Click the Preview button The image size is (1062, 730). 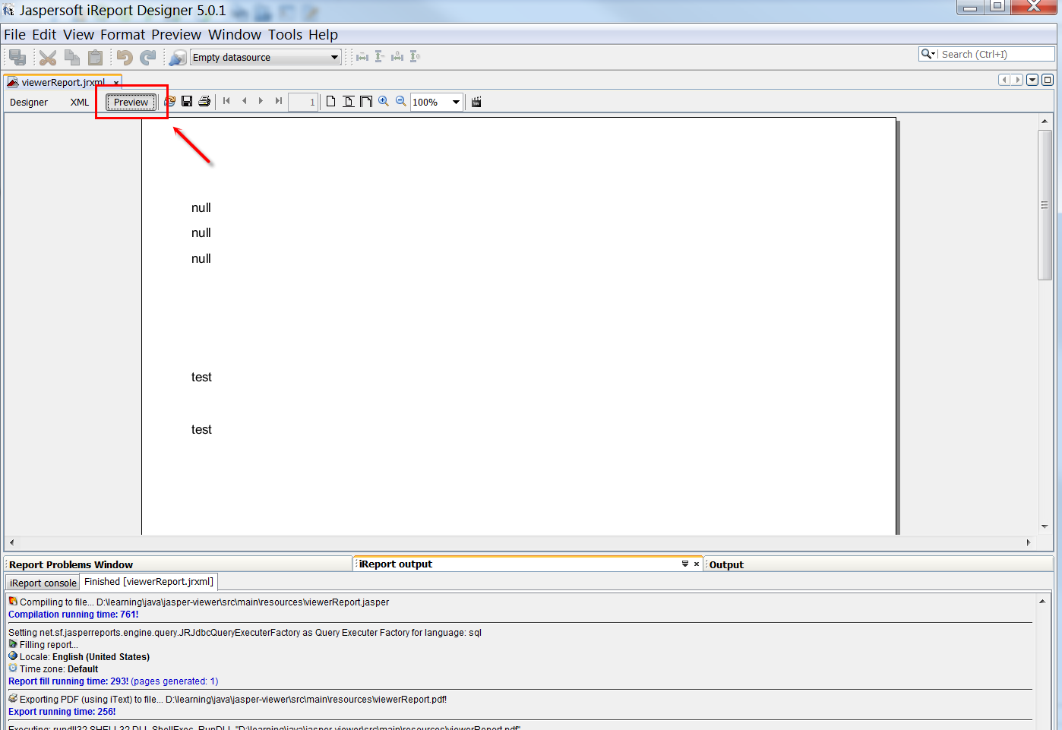pyautogui.click(x=130, y=102)
